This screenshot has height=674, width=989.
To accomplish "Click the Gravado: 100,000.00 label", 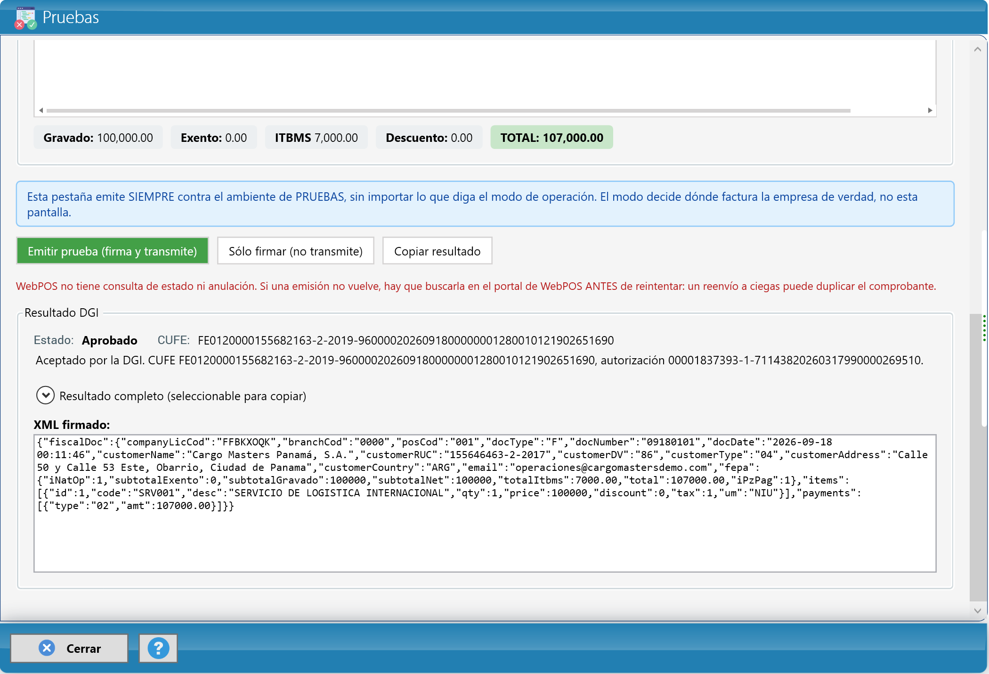I will (98, 137).
